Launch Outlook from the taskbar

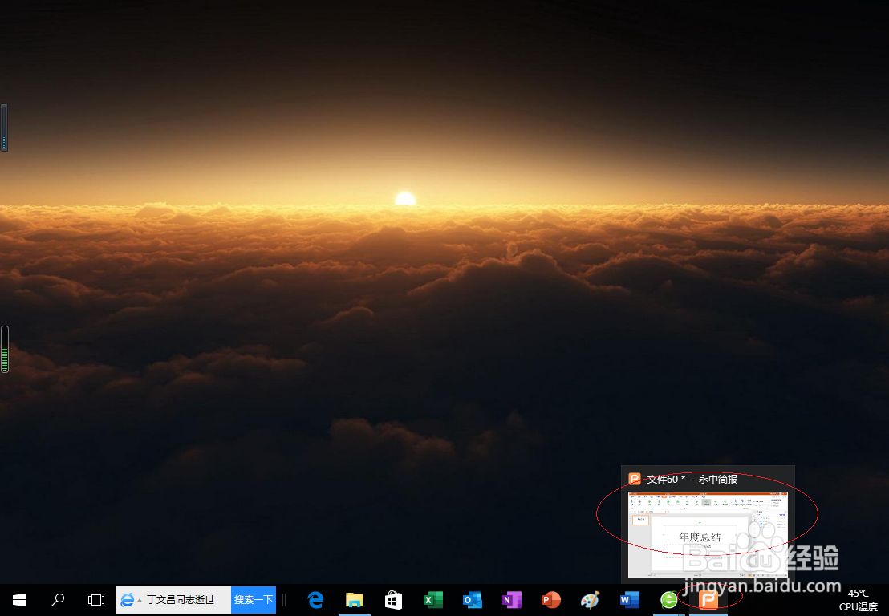click(x=473, y=600)
